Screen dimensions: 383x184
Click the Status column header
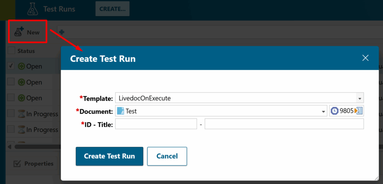[26, 51]
